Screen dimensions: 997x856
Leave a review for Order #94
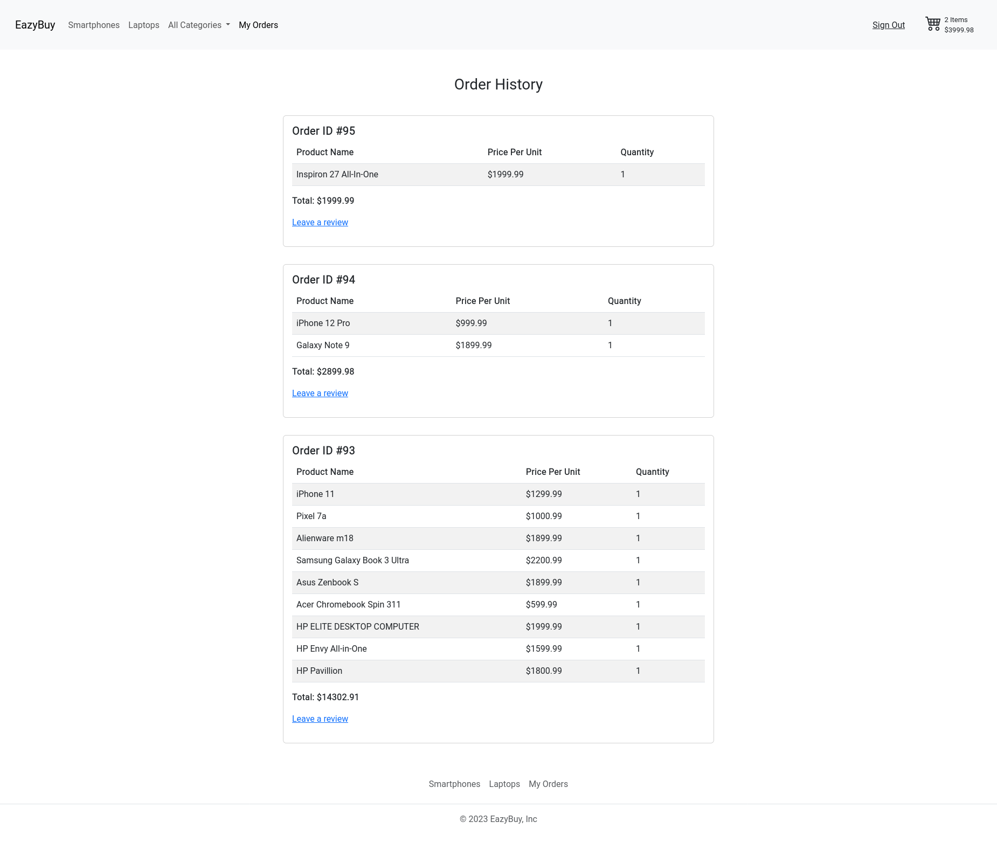pos(320,393)
